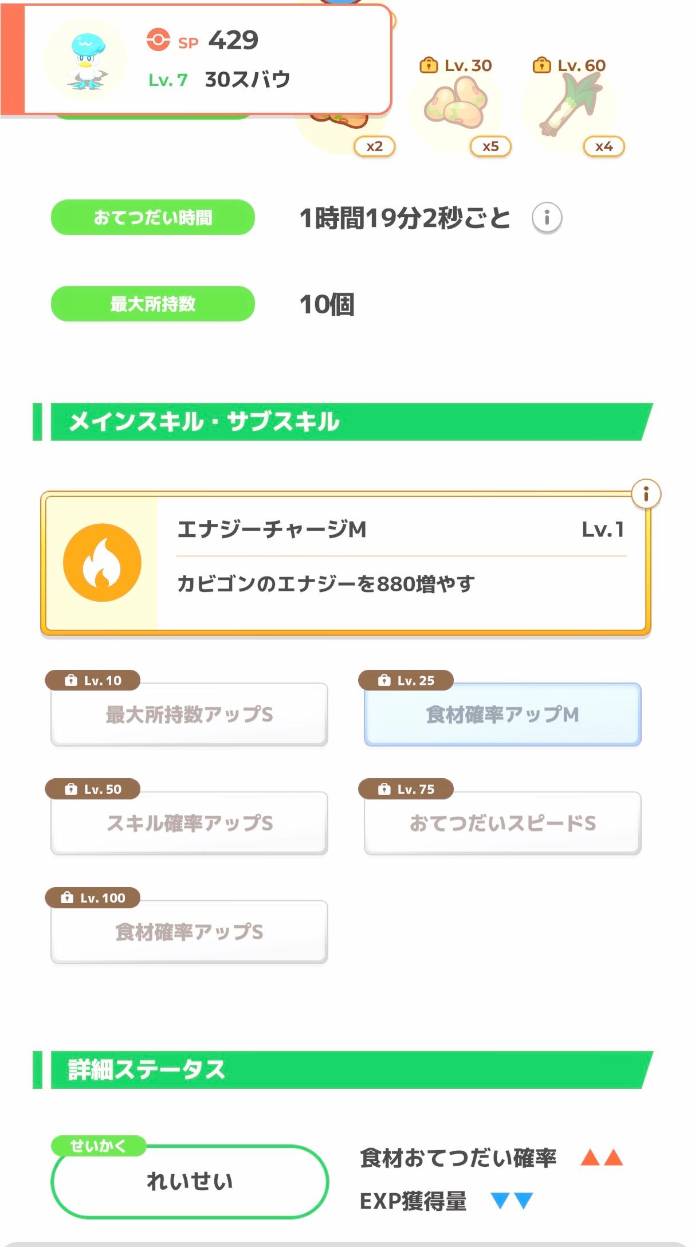Open the main skill info icon
This screenshot has width=691, height=1247.
[646, 494]
